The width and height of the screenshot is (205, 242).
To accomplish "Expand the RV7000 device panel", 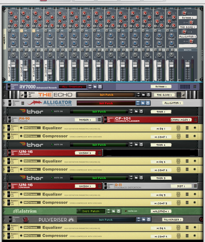I will [4, 87].
